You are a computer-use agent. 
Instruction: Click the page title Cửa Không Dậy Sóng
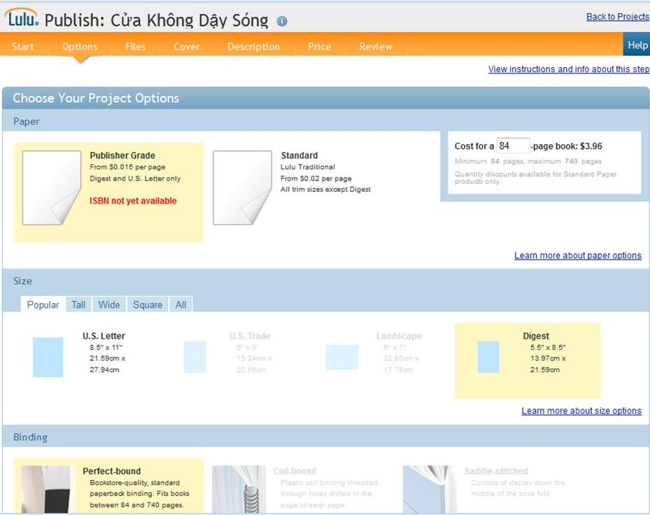coord(190,20)
